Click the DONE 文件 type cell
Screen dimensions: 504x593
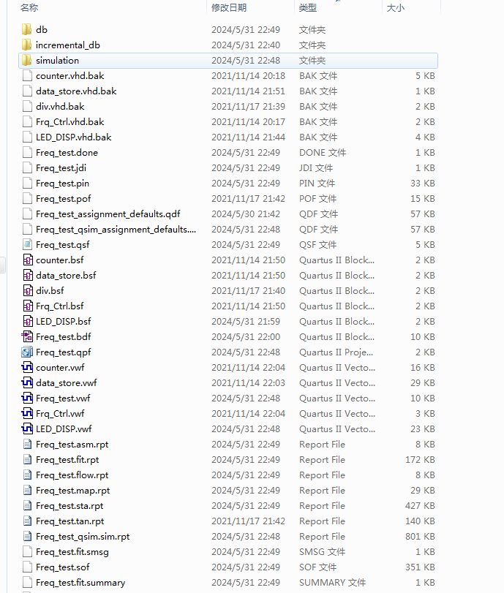pyautogui.click(x=323, y=153)
